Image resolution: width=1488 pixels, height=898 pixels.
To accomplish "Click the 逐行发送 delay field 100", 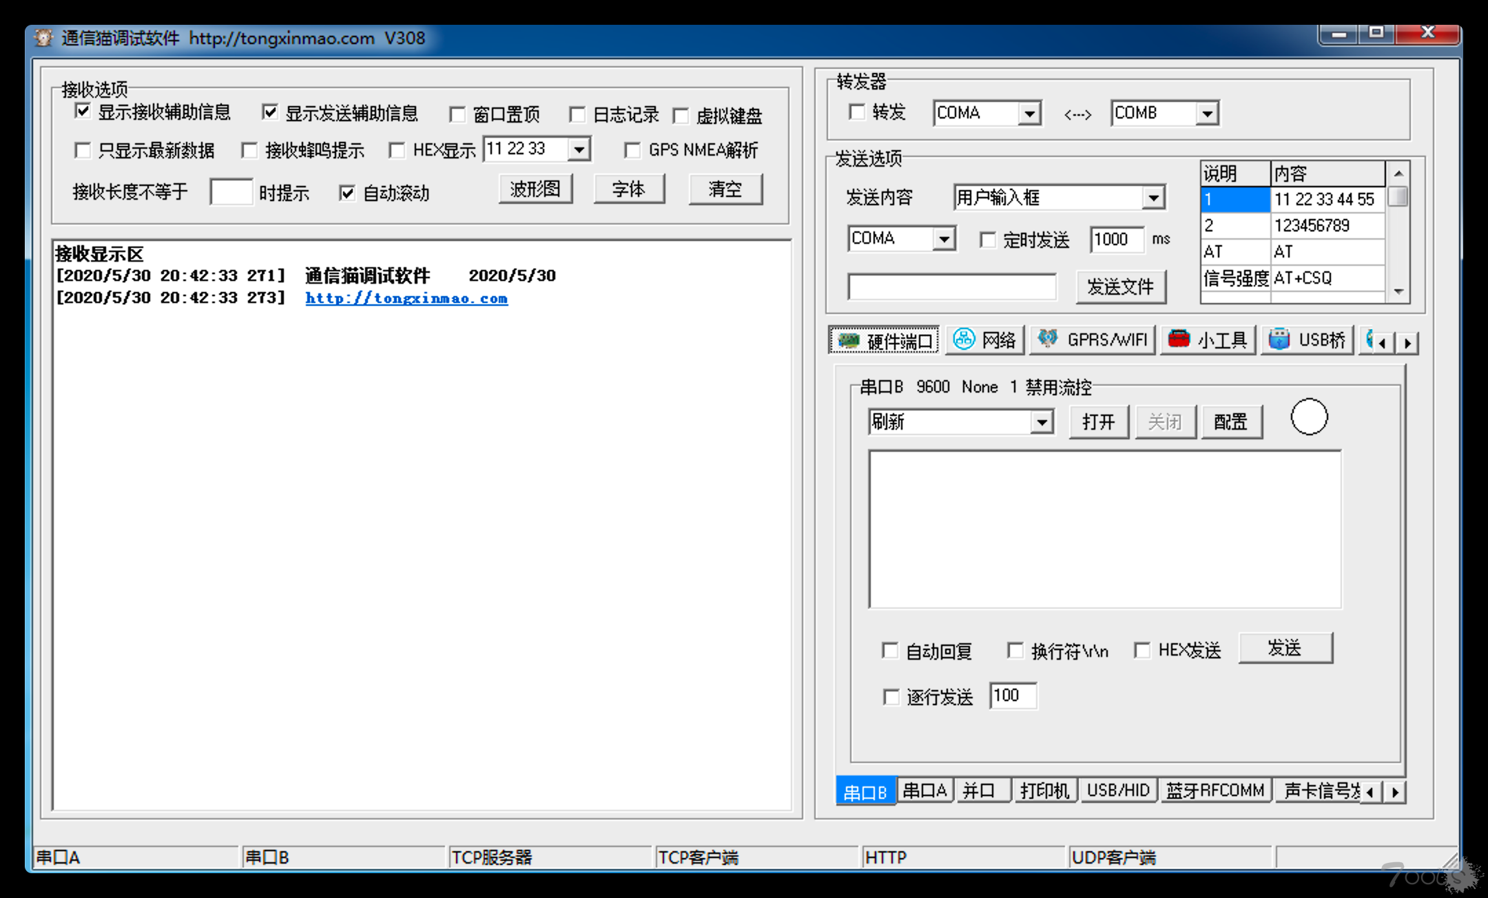I will point(1013,696).
